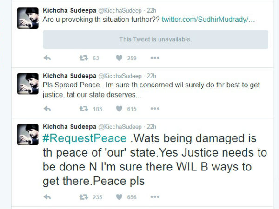Image resolution: width=279 pixels, height=209 pixels.
Task: Retweet the #RequestPeace tweet with 235 retweets
Action: pyautogui.click(x=84, y=197)
